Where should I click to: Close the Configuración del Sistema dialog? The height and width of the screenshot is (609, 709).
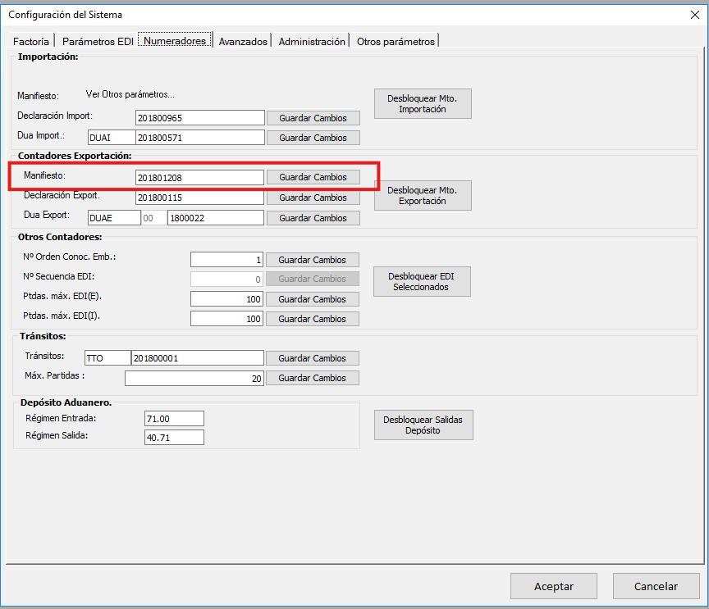[x=696, y=15]
